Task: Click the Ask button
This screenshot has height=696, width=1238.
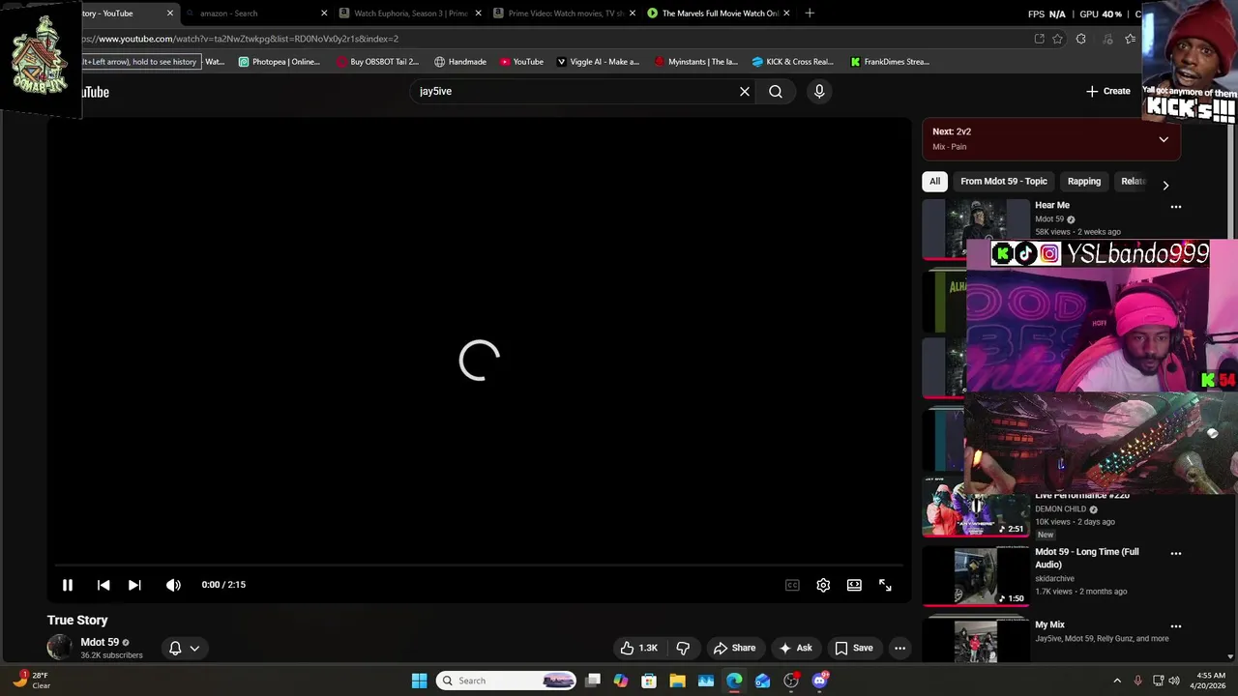Action: click(795, 648)
